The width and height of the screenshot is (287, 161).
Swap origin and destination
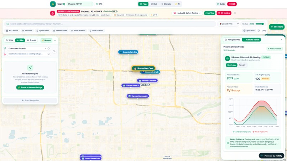point(54,51)
